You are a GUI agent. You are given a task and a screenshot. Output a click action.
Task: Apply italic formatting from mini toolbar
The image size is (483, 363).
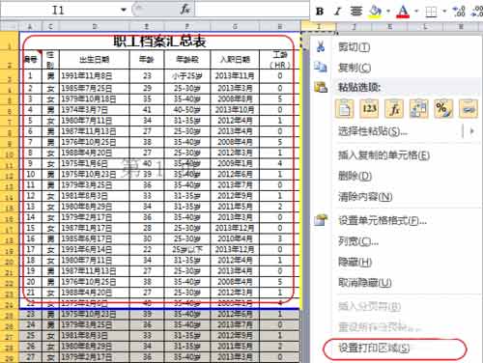[337, 12]
